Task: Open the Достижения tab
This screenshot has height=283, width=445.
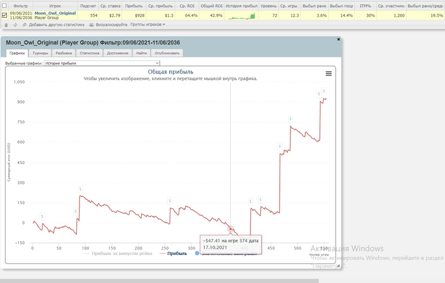Action: click(118, 53)
